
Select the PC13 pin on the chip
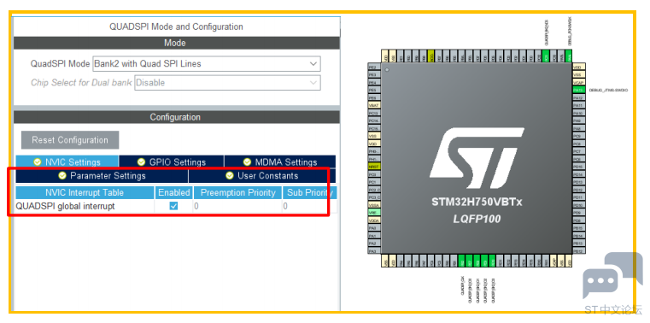[374, 113]
